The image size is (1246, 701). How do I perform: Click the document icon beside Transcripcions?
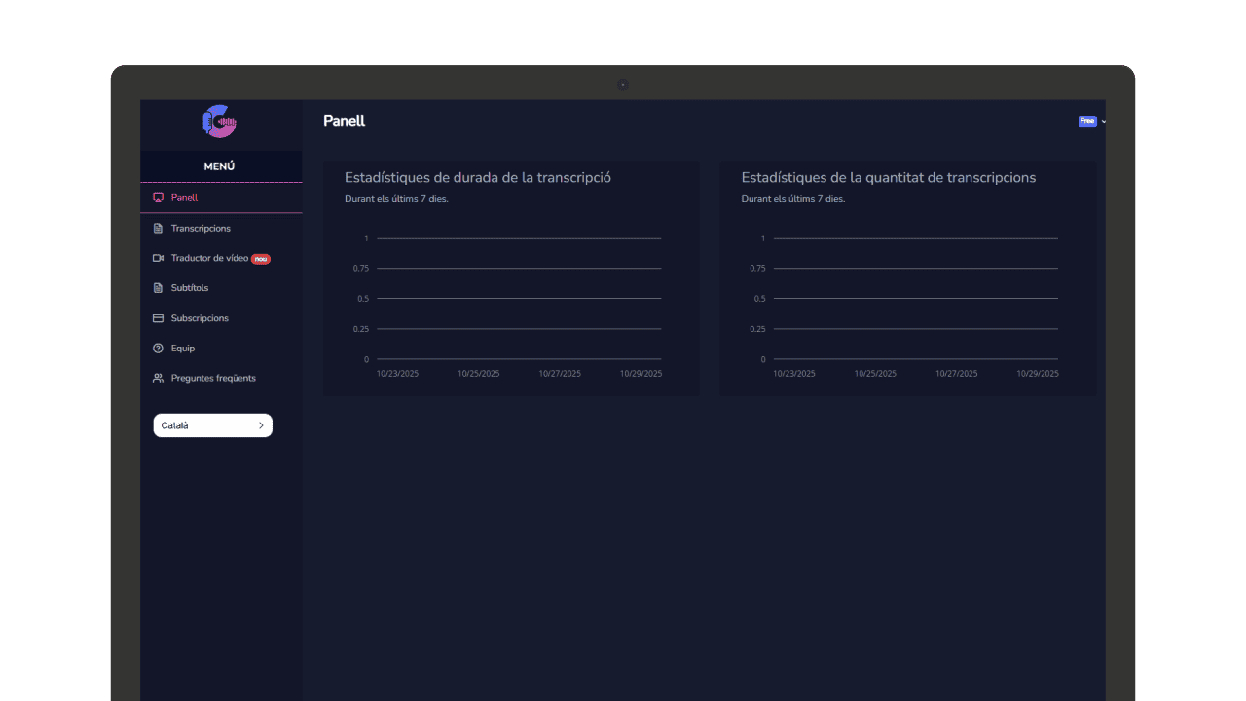158,229
